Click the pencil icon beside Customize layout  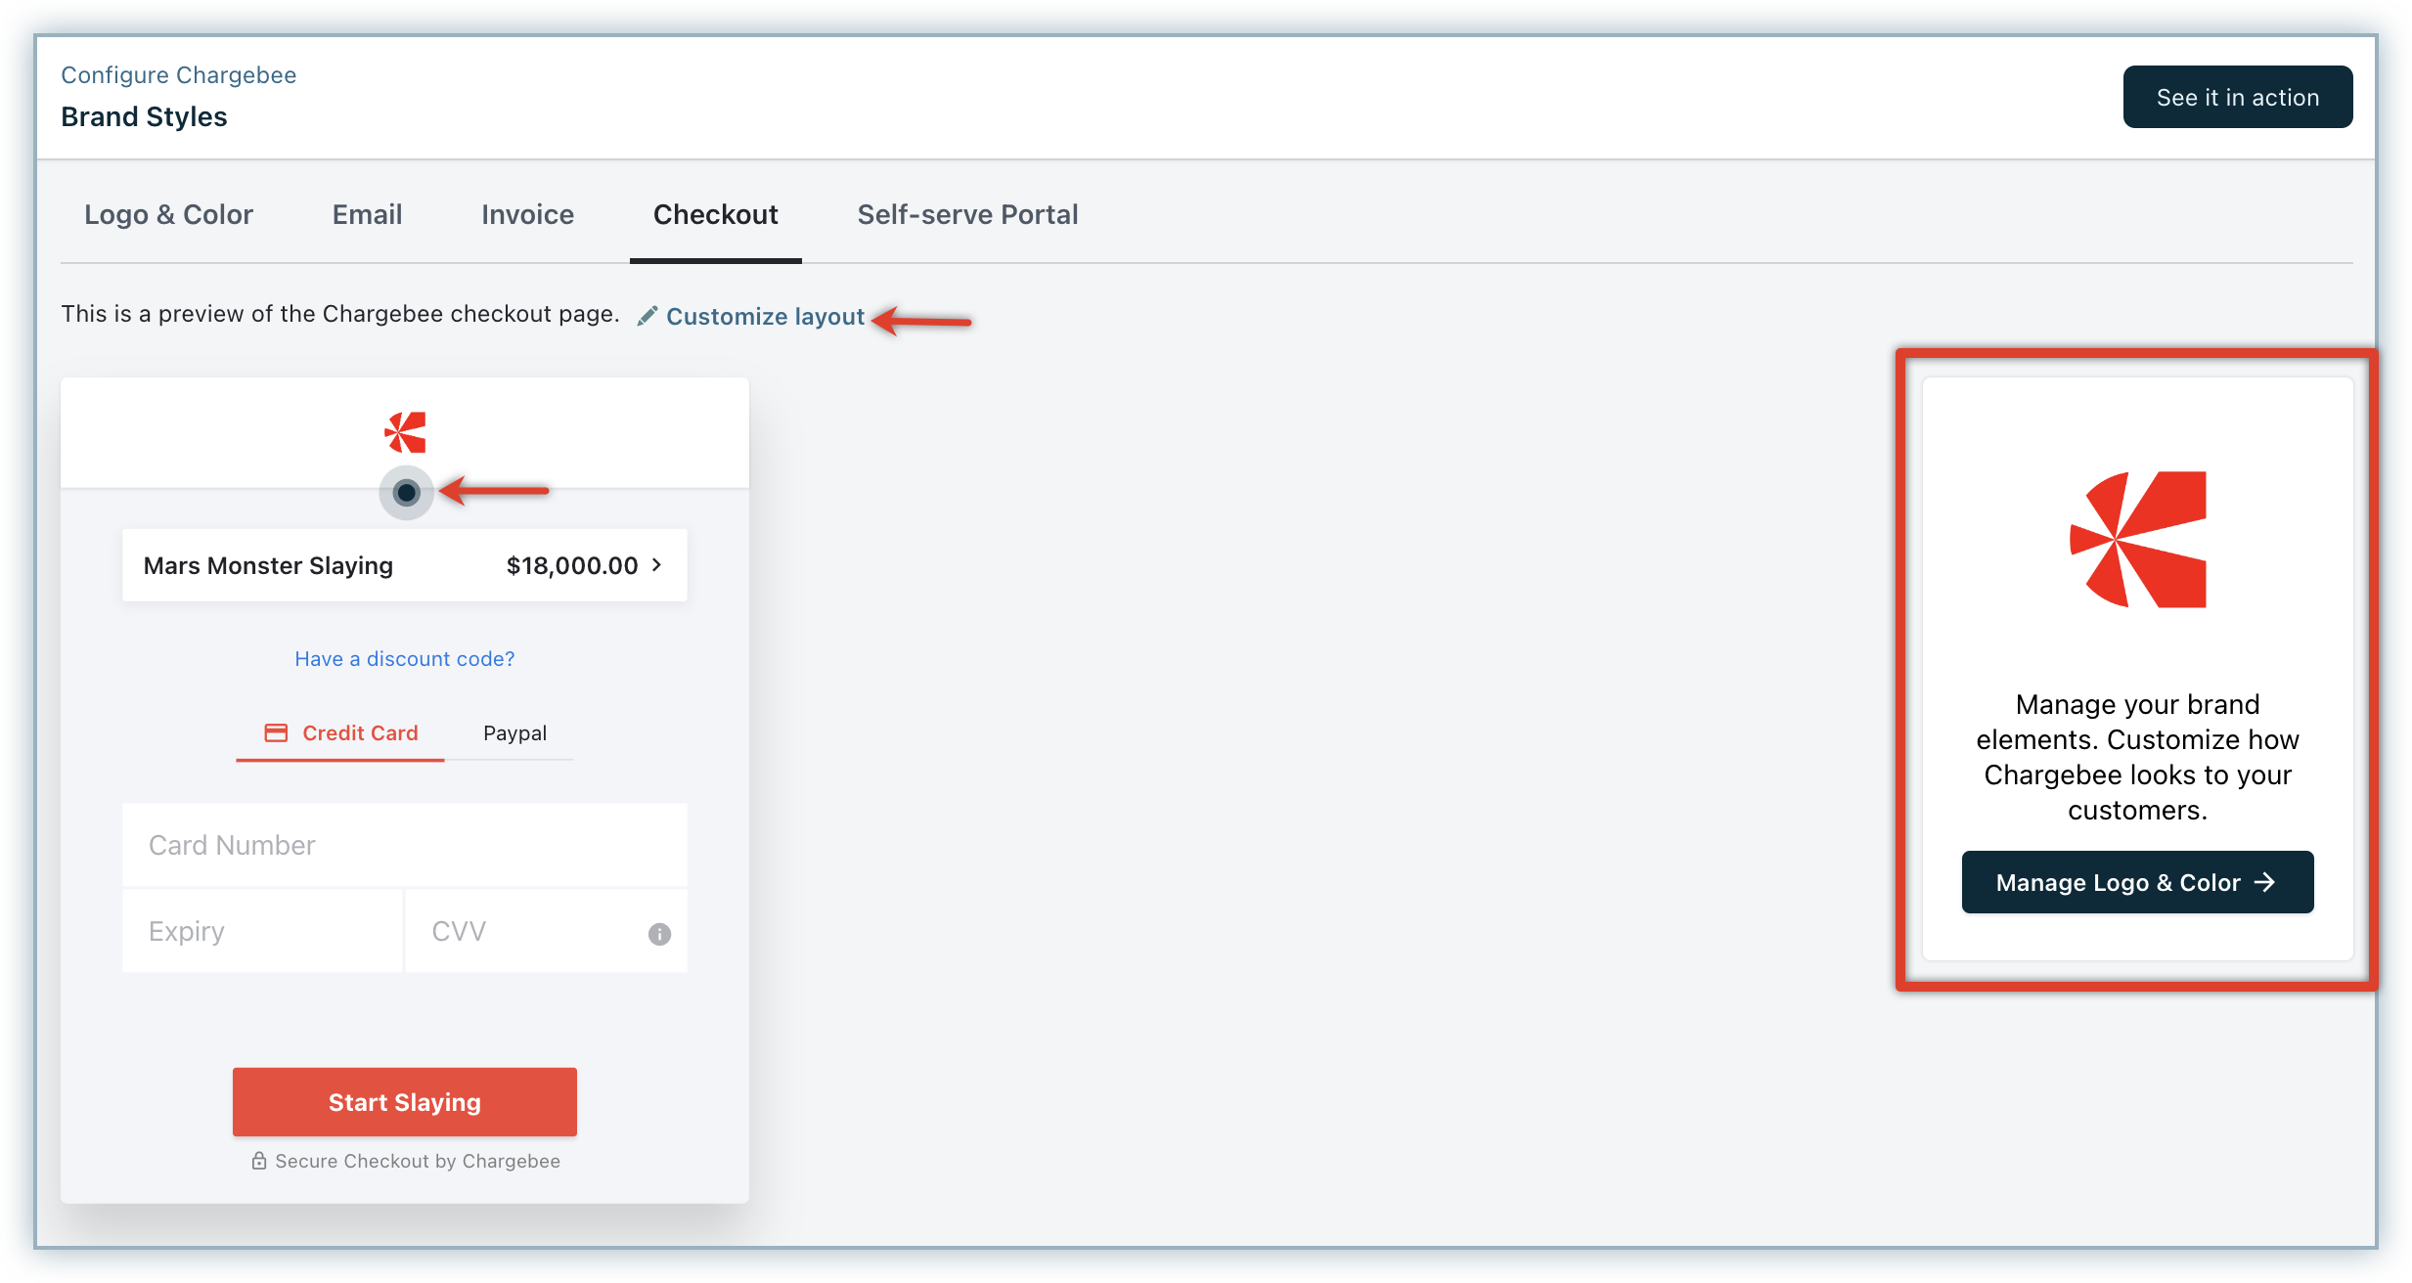point(647,316)
